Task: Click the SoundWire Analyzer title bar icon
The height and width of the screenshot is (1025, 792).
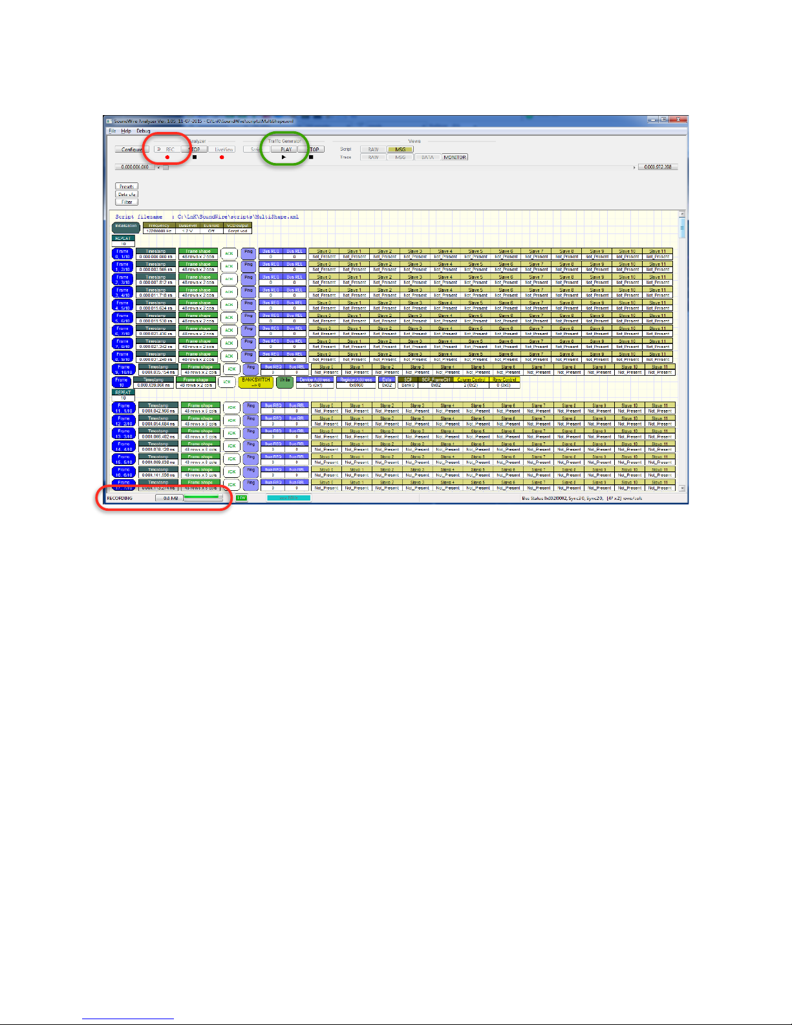Action: click(109, 121)
